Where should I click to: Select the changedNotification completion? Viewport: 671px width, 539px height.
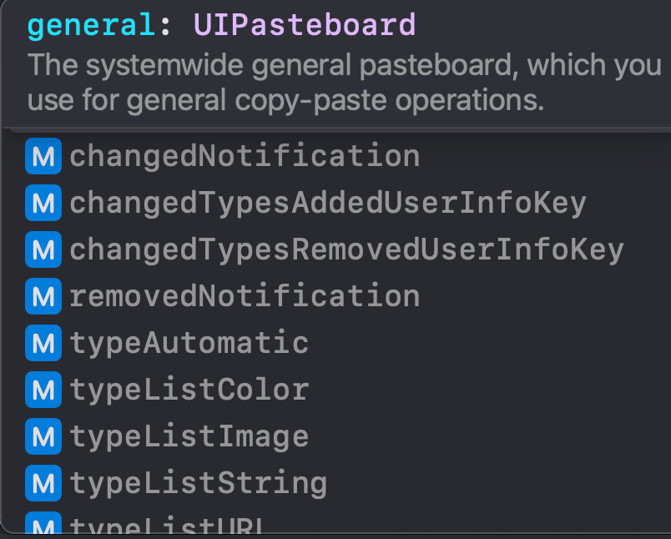(x=245, y=156)
